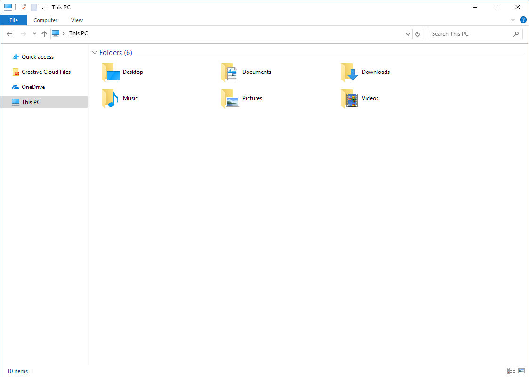Switch to details view in status bar
Viewport: 529px width, 377px height.
[x=511, y=371]
